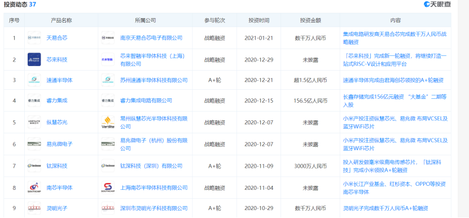This screenshot has height=218, width=469.
Task: Open 天易合芯 product link
Action: (57, 38)
